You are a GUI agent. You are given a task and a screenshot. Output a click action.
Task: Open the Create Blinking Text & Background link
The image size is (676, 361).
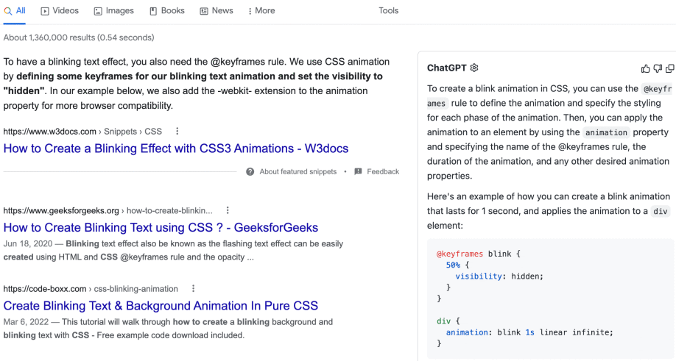click(161, 306)
